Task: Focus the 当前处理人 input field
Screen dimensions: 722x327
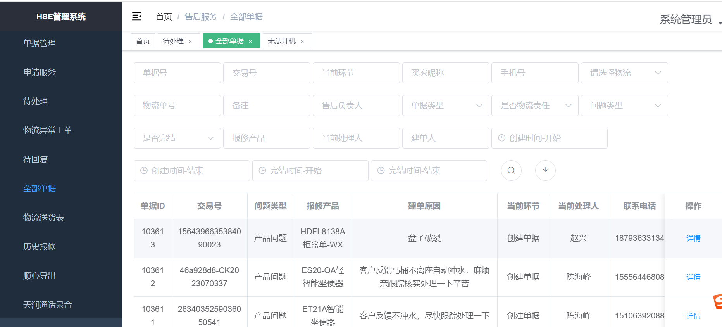Action: point(356,138)
